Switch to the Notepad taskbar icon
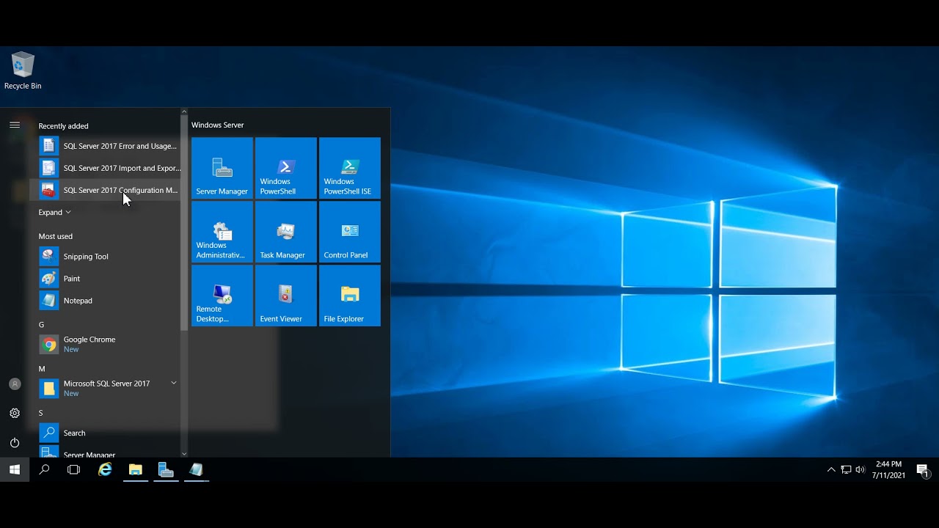Image resolution: width=939 pixels, height=528 pixels. pos(196,469)
